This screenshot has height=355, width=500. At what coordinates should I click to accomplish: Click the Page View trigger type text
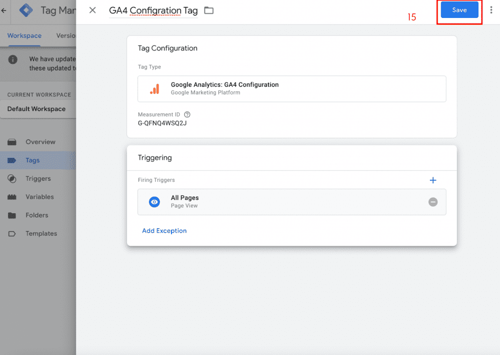tap(184, 206)
